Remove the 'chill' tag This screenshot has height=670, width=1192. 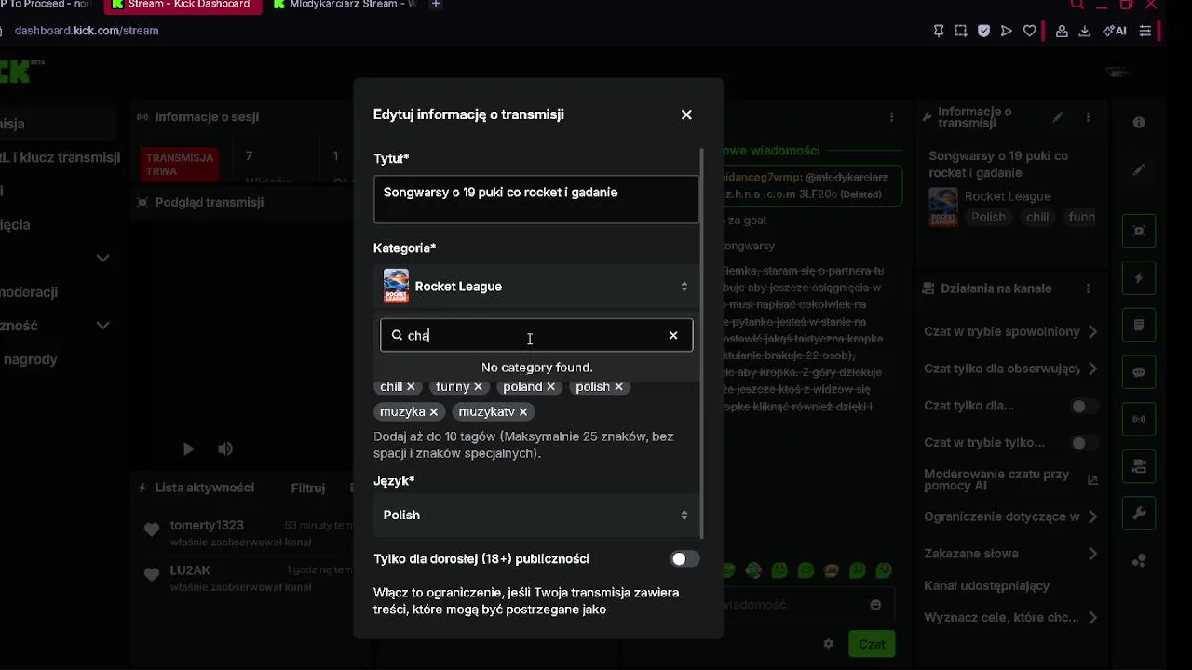pyautogui.click(x=411, y=387)
